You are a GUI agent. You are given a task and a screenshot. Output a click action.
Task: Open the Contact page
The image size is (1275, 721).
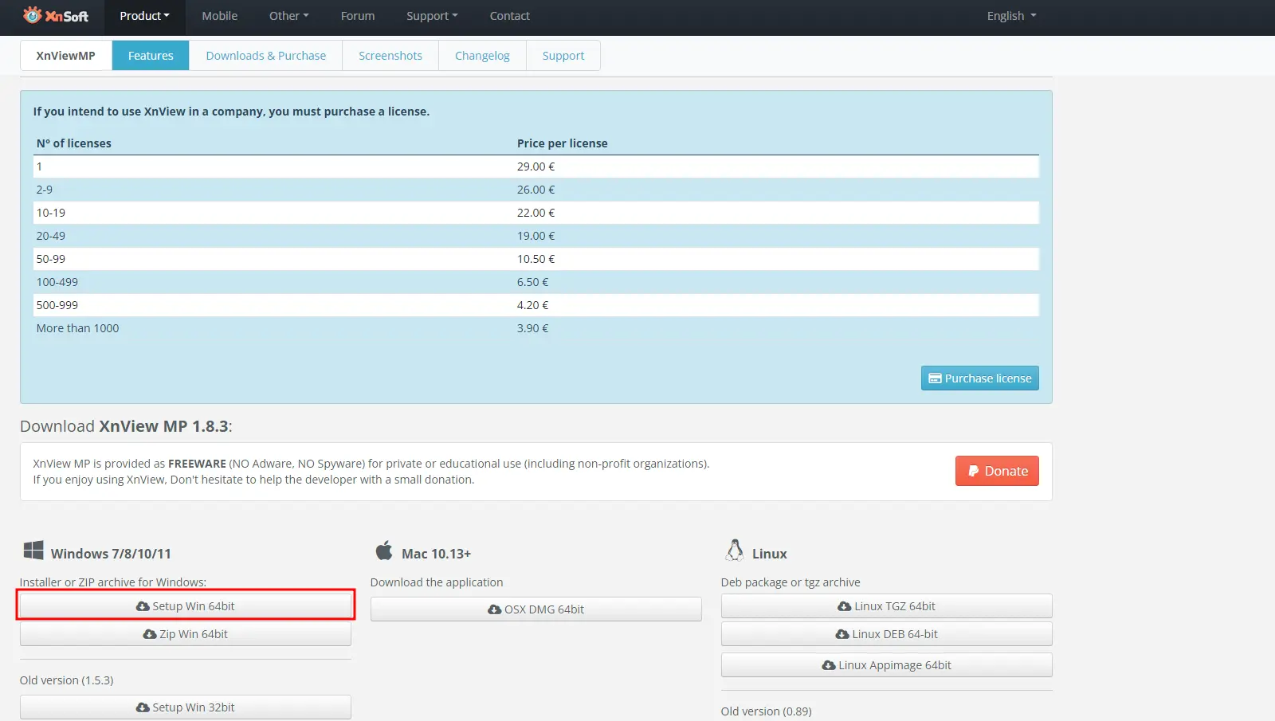click(510, 16)
